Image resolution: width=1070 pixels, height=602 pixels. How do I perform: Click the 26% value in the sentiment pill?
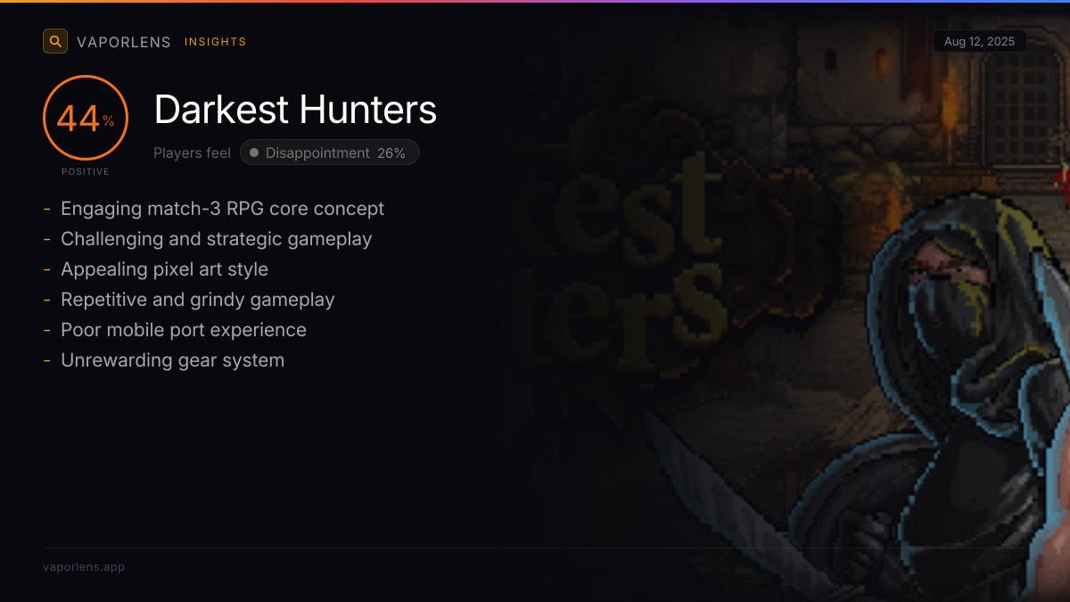[391, 153]
